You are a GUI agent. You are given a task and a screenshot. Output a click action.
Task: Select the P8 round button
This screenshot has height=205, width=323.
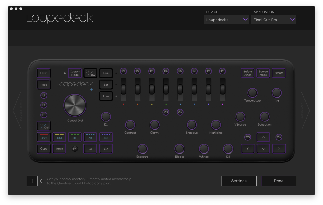tap(223, 71)
